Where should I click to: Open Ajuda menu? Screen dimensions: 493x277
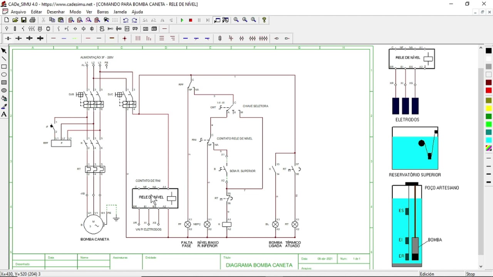pos(137,12)
